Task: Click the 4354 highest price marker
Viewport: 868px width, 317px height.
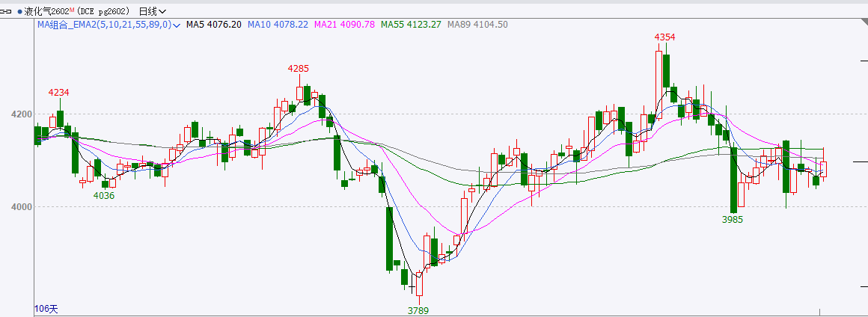Action: point(664,37)
